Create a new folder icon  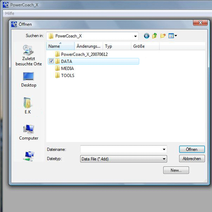pyautogui.click(x=163, y=36)
